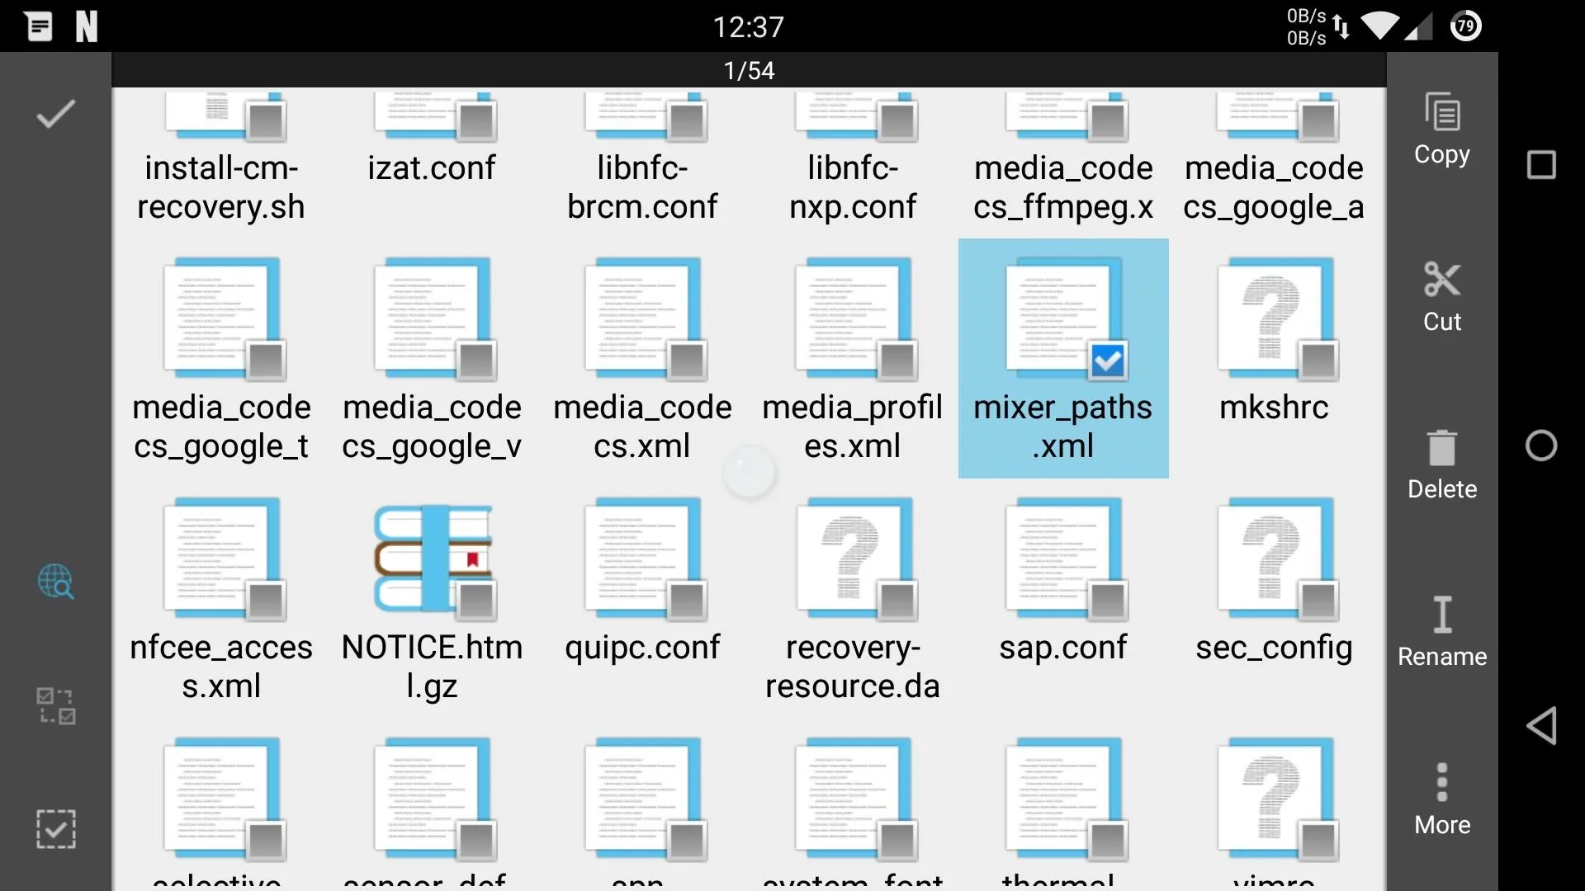Tap the 1/54 selection counter bar
This screenshot has width=1585, height=891.
click(749, 70)
